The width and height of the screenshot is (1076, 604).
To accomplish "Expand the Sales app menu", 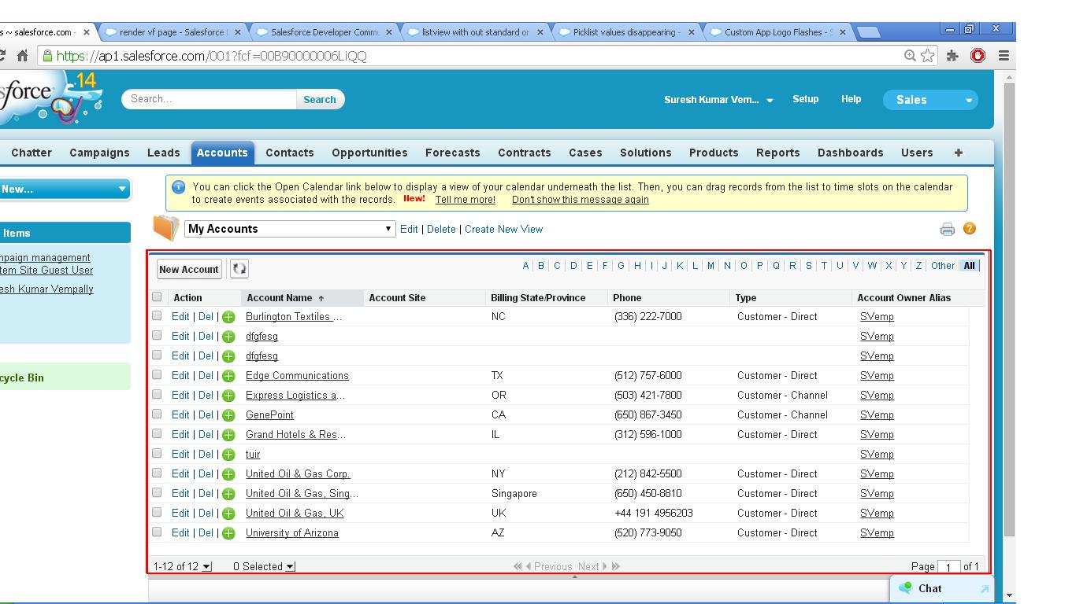I will point(929,100).
